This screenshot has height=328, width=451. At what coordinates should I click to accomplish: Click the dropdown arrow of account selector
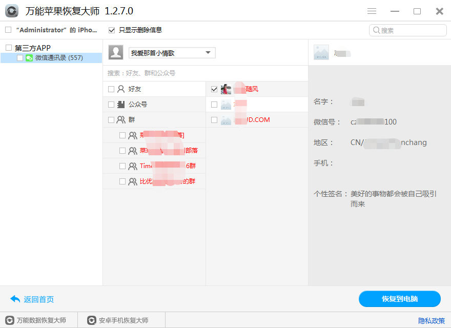pyautogui.click(x=208, y=53)
